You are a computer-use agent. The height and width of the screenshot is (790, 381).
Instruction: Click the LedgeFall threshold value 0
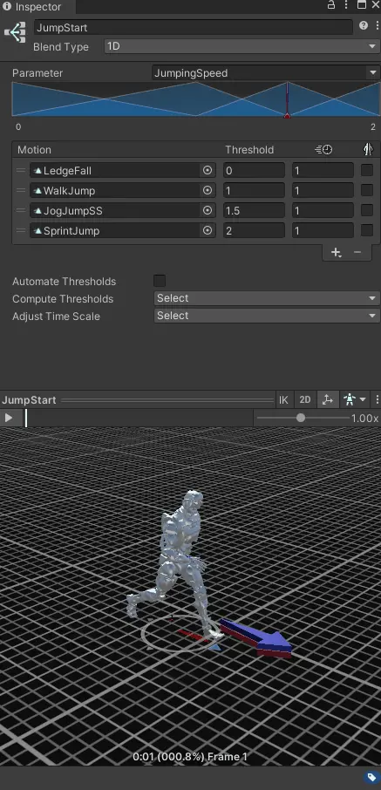click(x=254, y=170)
